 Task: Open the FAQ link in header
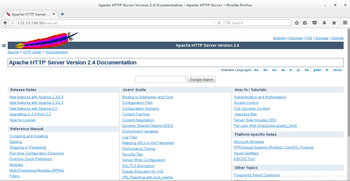click(x=309, y=38)
